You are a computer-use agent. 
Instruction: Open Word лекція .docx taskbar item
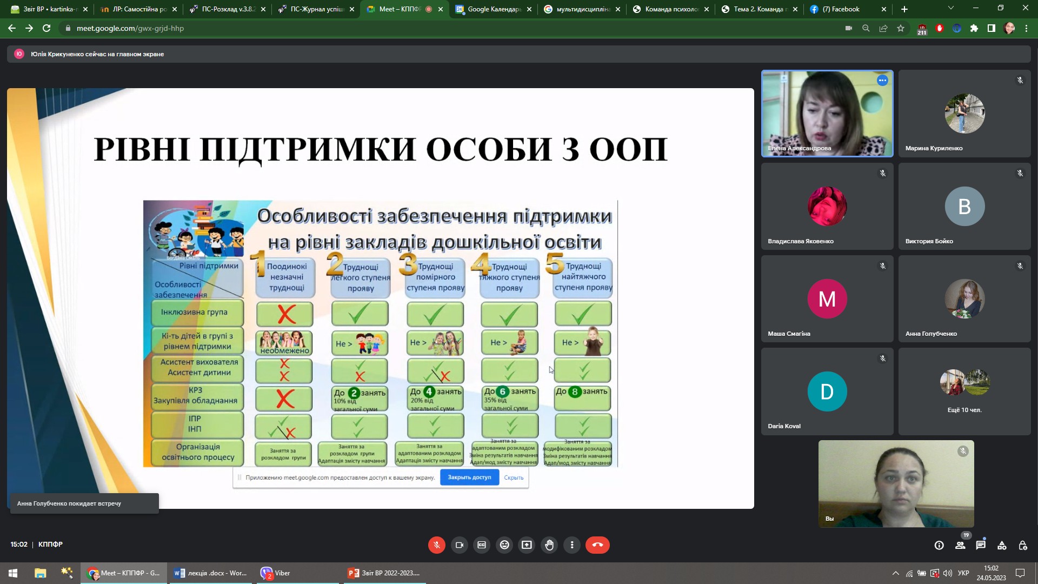tap(211, 573)
